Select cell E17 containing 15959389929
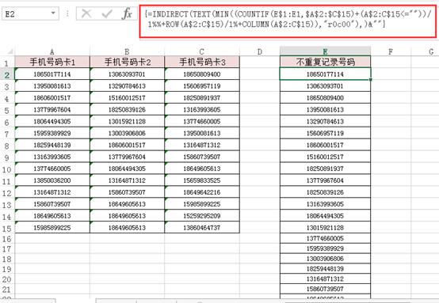This screenshot has width=439, height=303. (x=325, y=248)
